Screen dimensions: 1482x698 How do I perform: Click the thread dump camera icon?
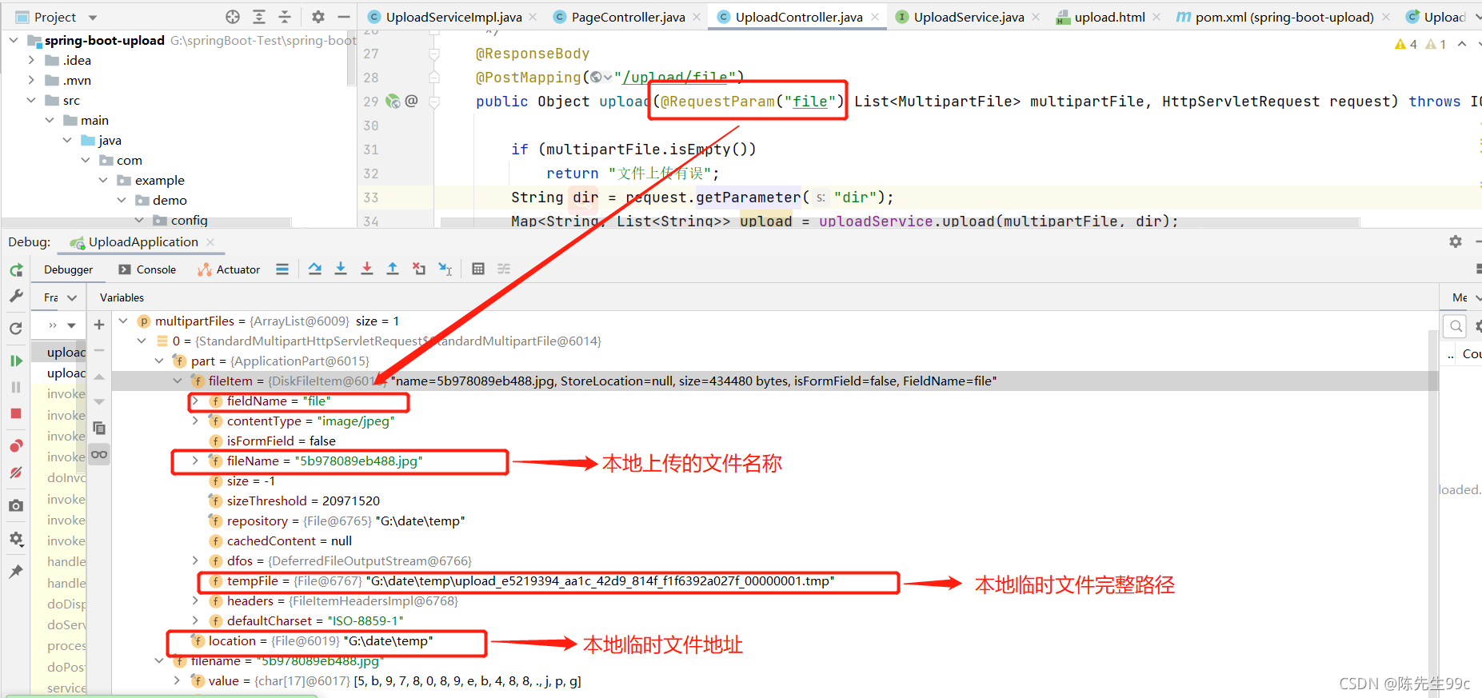pyautogui.click(x=16, y=505)
